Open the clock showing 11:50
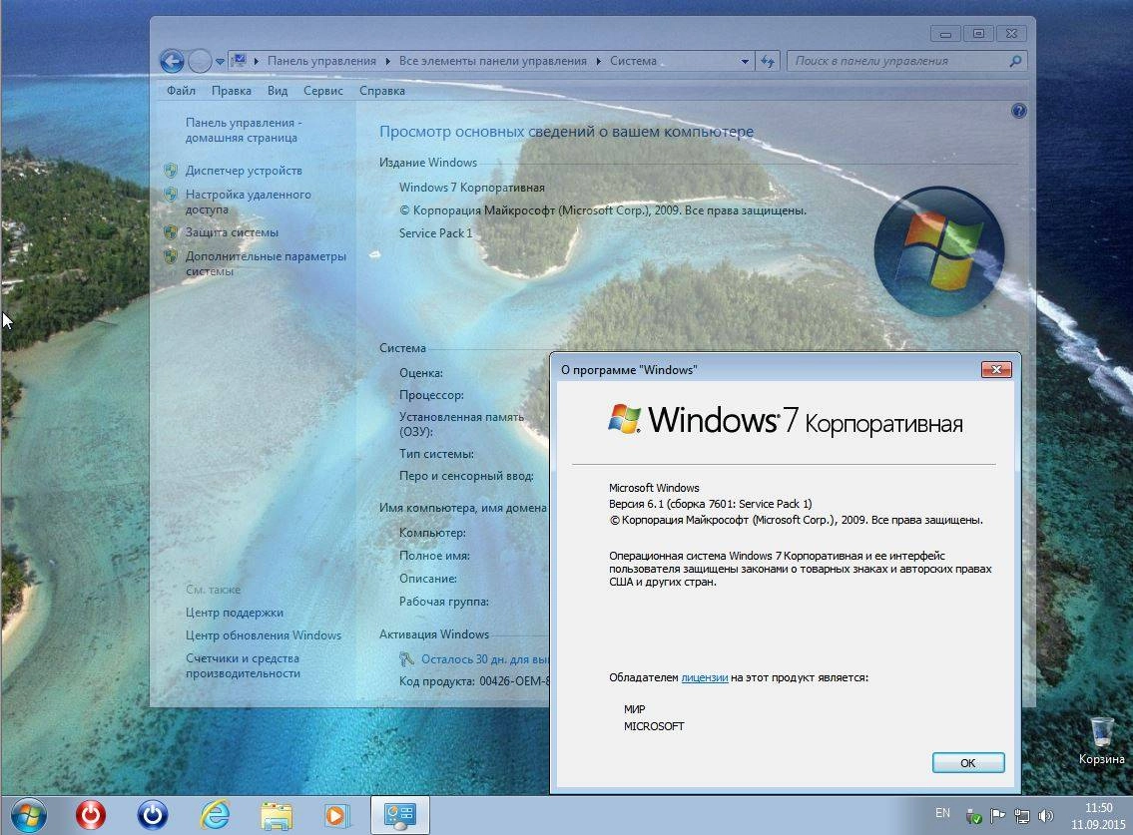The height and width of the screenshot is (835, 1133). 1098,816
